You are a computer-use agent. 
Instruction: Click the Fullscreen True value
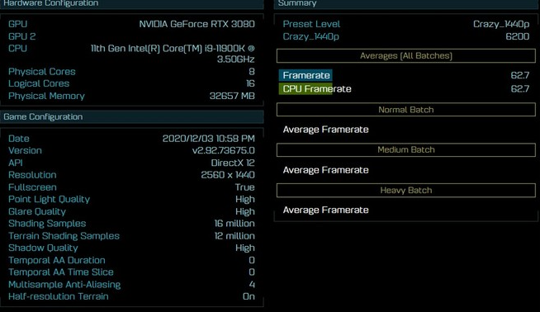tap(245, 187)
